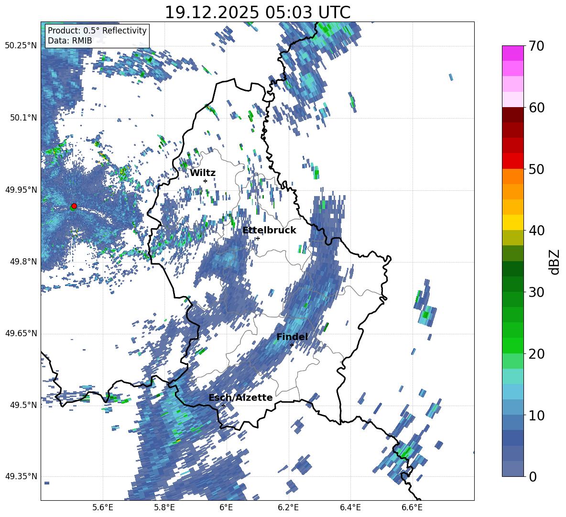
Task: Click the 49.35°N latitude label
Action: coord(21,476)
